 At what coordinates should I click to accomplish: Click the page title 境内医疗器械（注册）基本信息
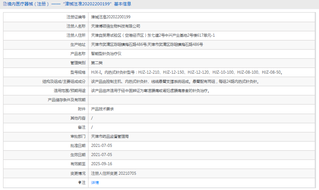point(69,4)
